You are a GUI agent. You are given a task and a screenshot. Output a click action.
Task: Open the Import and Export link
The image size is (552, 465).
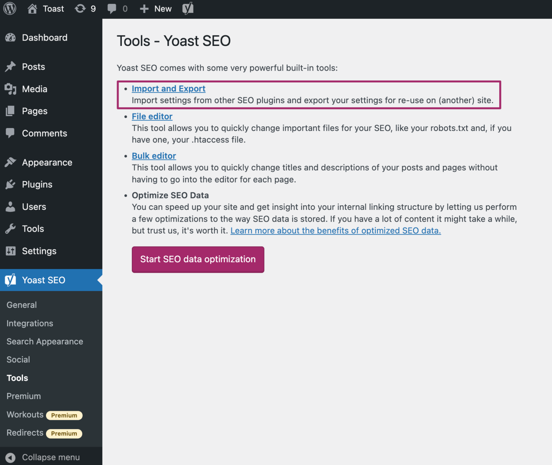click(x=168, y=89)
